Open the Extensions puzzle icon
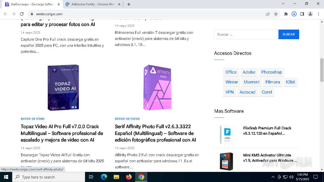 tap(286, 14)
